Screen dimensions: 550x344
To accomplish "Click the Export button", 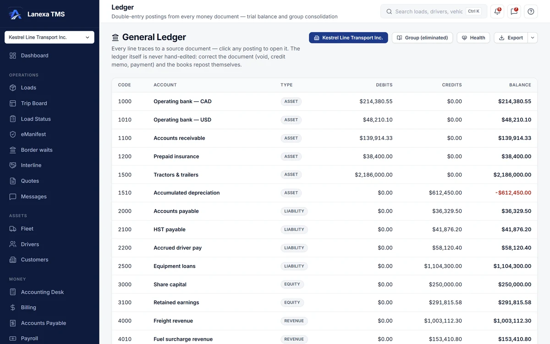I will pyautogui.click(x=511, y=38).
